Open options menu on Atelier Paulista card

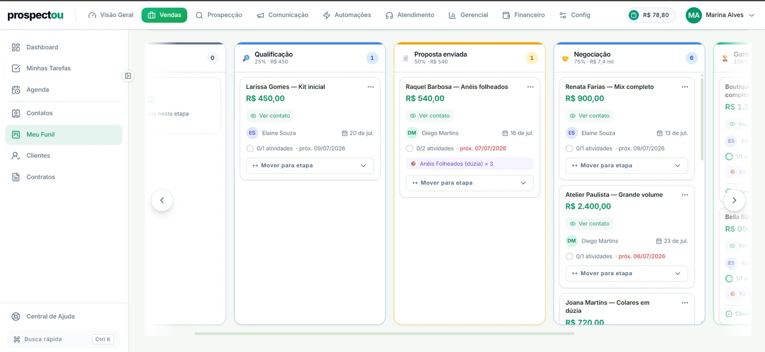(x=685, y=195)
